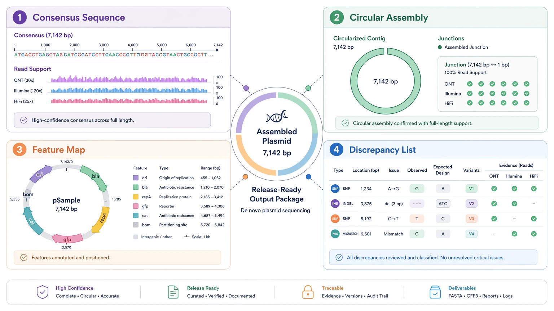
Task: Click the Illumina check for mismatch 6,501 row
Action: tap(514, 234)
